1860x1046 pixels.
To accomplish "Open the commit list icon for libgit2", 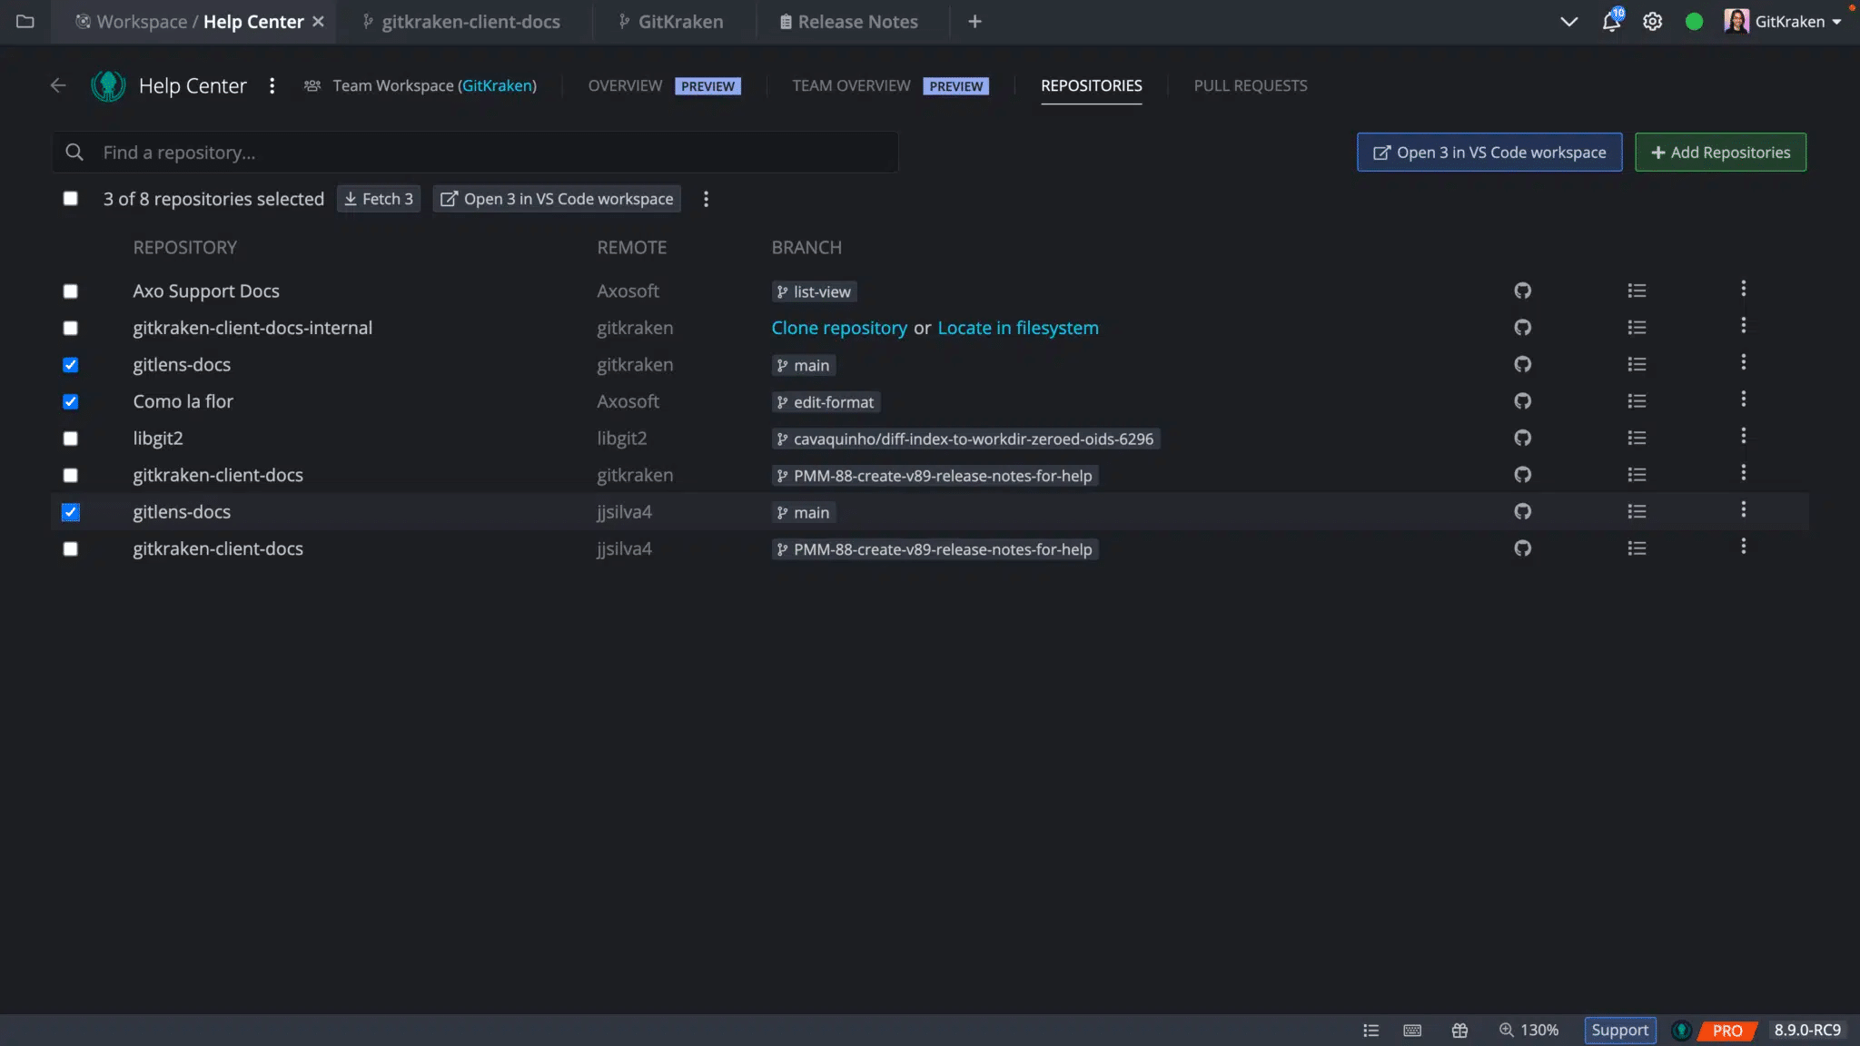I will pos(1637,438).
